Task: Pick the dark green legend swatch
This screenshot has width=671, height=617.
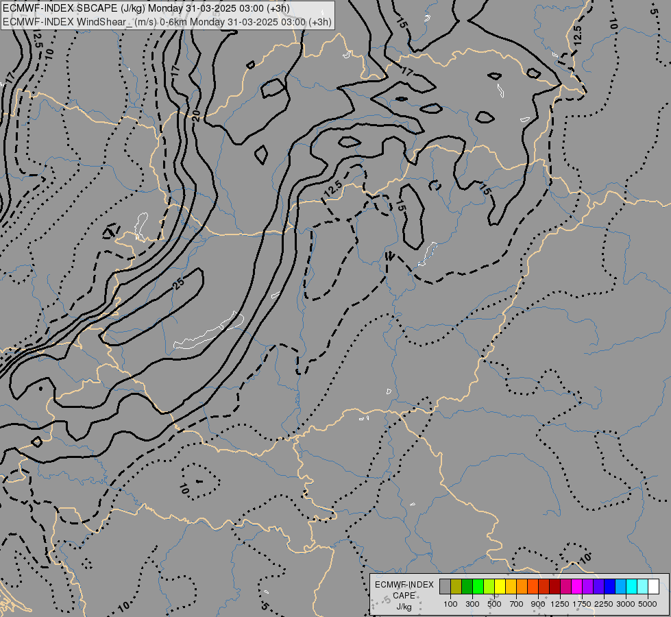Action: 467,586
